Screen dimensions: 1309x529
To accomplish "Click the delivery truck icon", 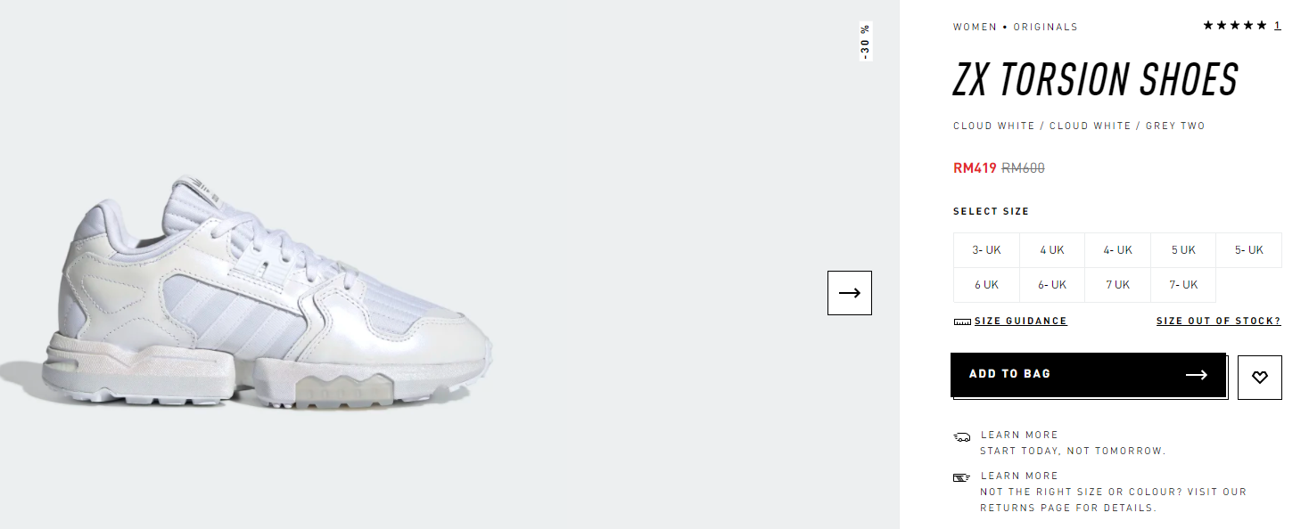I will pos(961,437).
